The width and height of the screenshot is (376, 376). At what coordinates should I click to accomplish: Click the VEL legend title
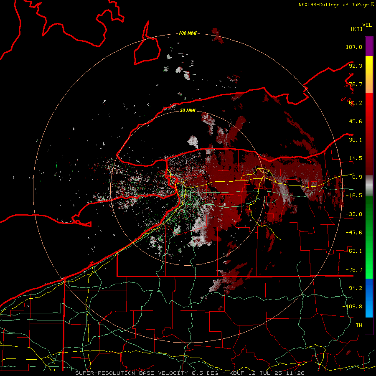tap(367, 25)
